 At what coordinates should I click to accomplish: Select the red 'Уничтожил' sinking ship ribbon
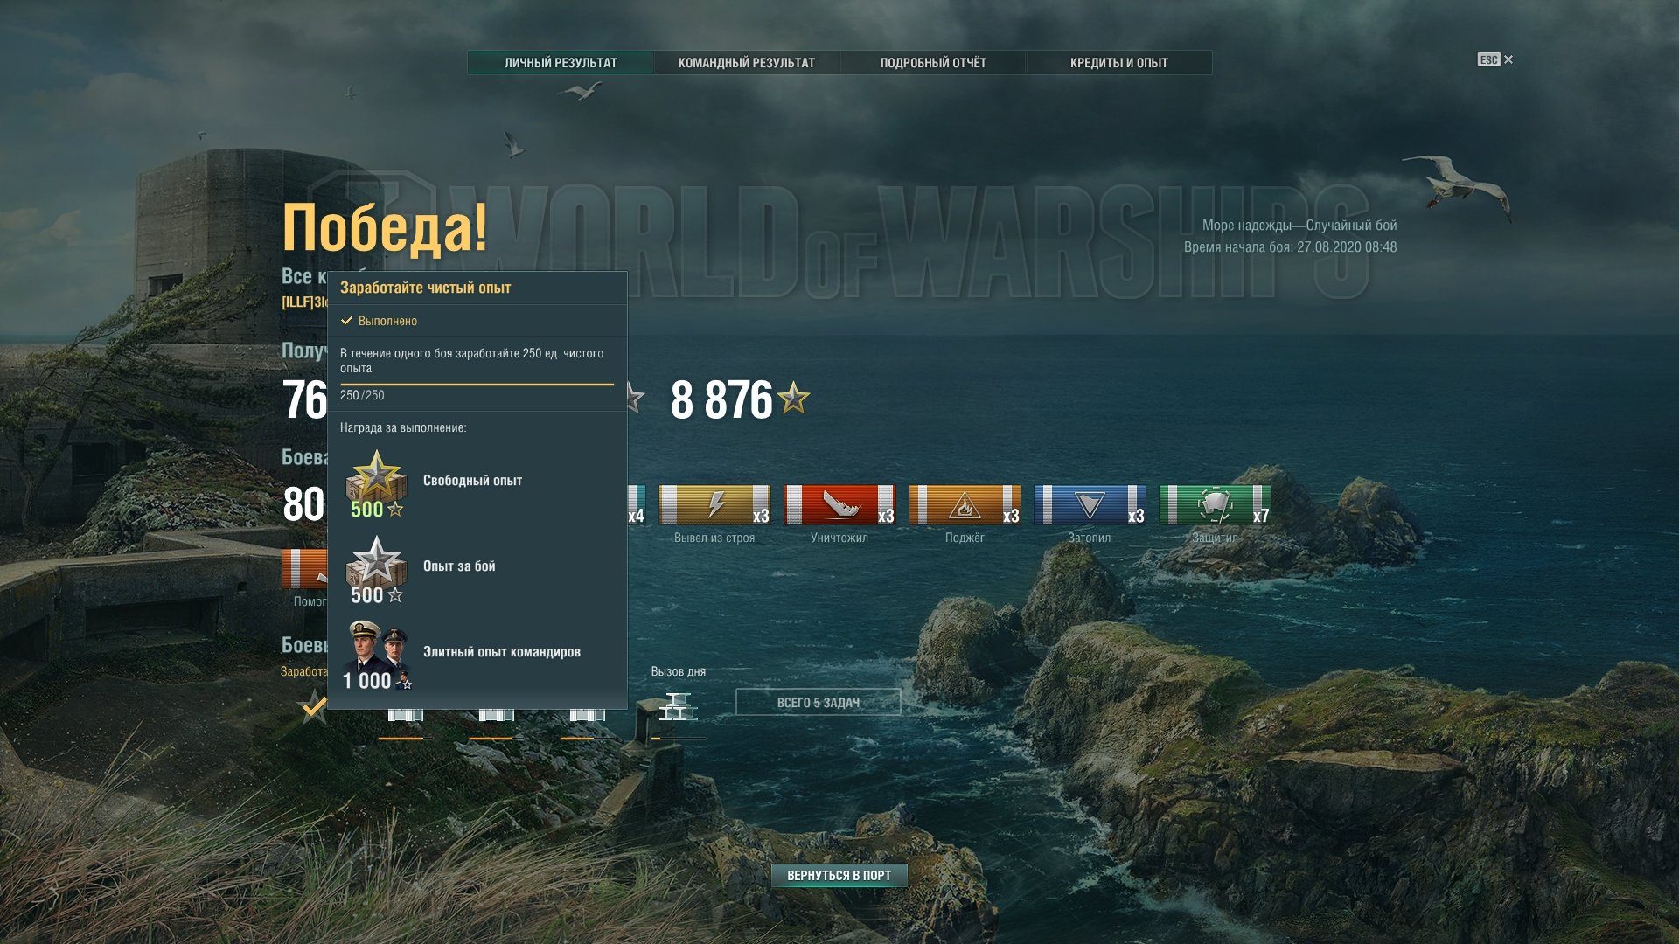click(x=839, y=505)
